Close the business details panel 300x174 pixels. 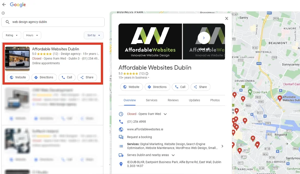point(227,19)
